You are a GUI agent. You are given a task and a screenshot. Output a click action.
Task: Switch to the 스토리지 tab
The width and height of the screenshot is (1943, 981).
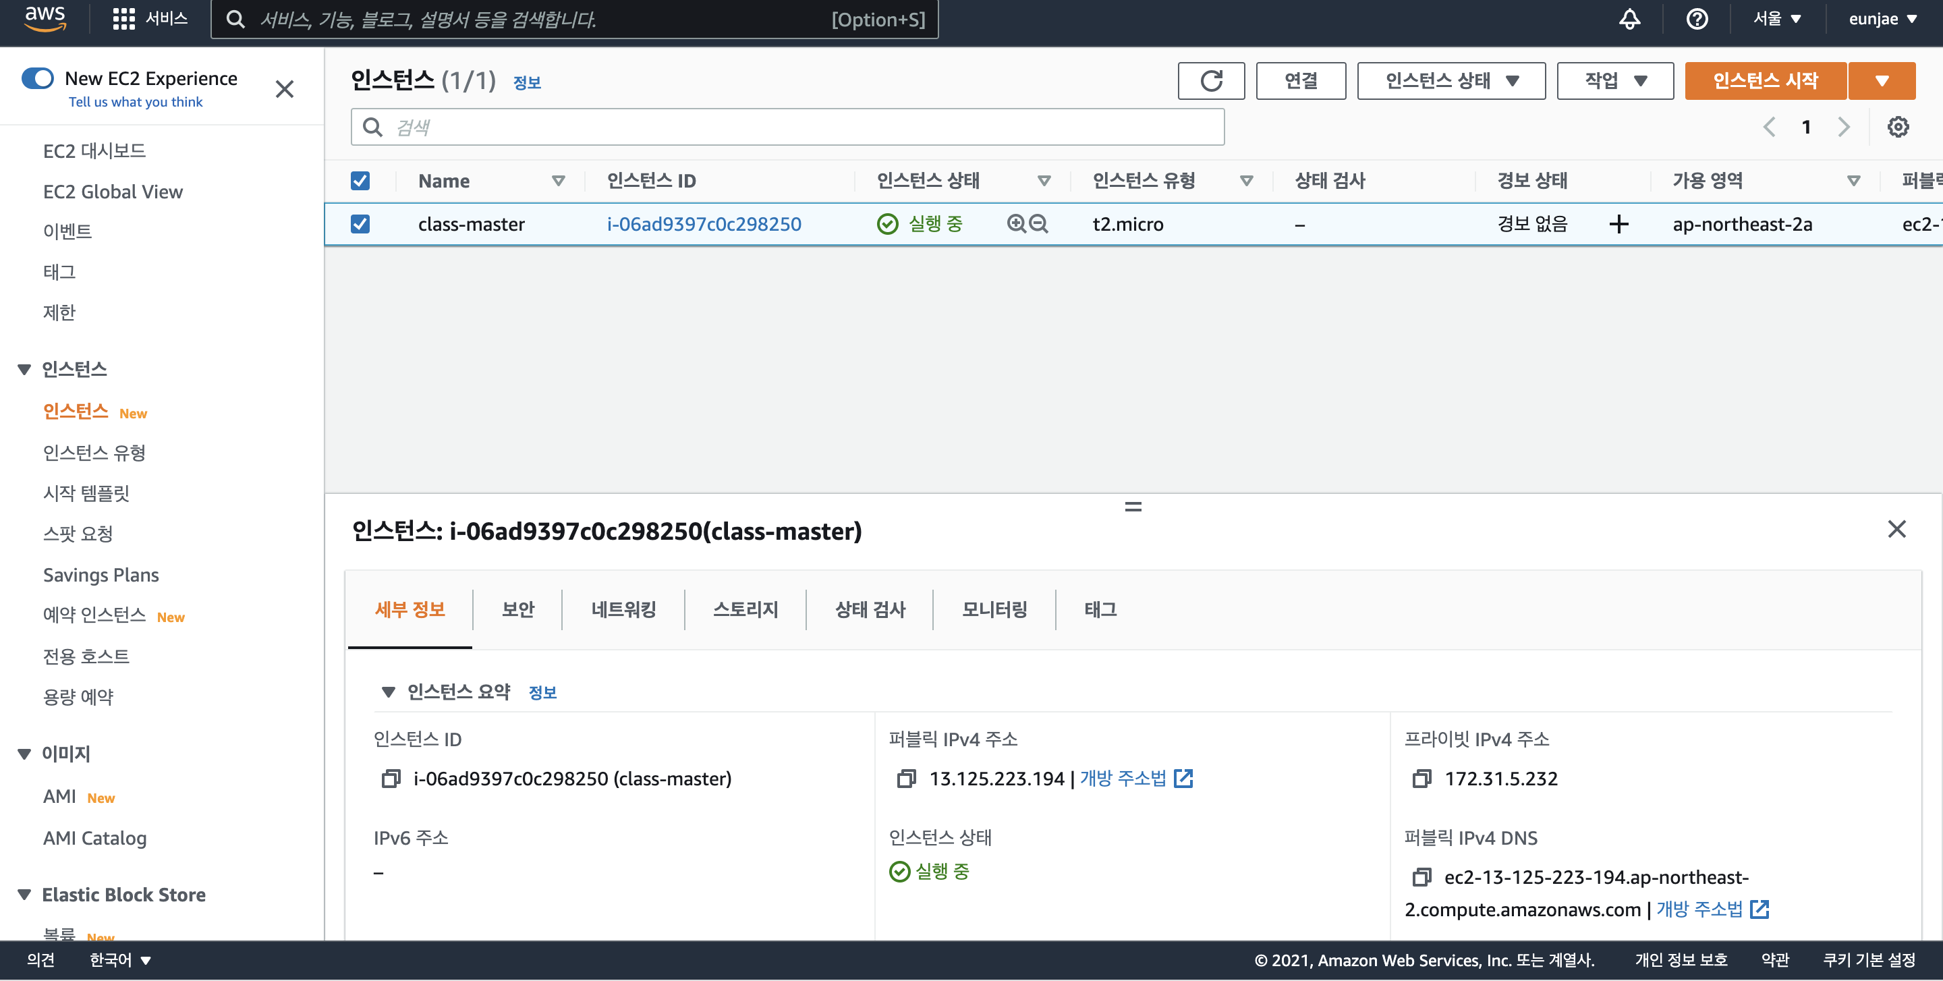pyautogui.click(x=745, y=609)
